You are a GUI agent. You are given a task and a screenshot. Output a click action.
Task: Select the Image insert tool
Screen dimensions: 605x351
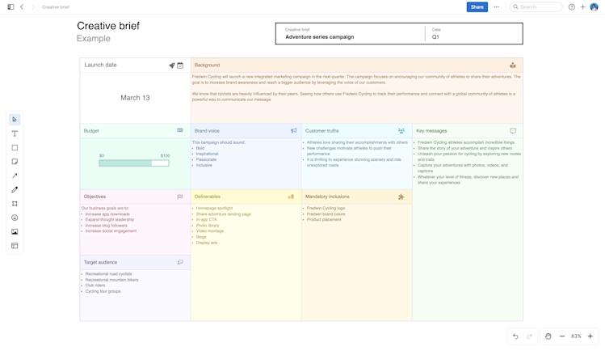(x=15, y=231)
